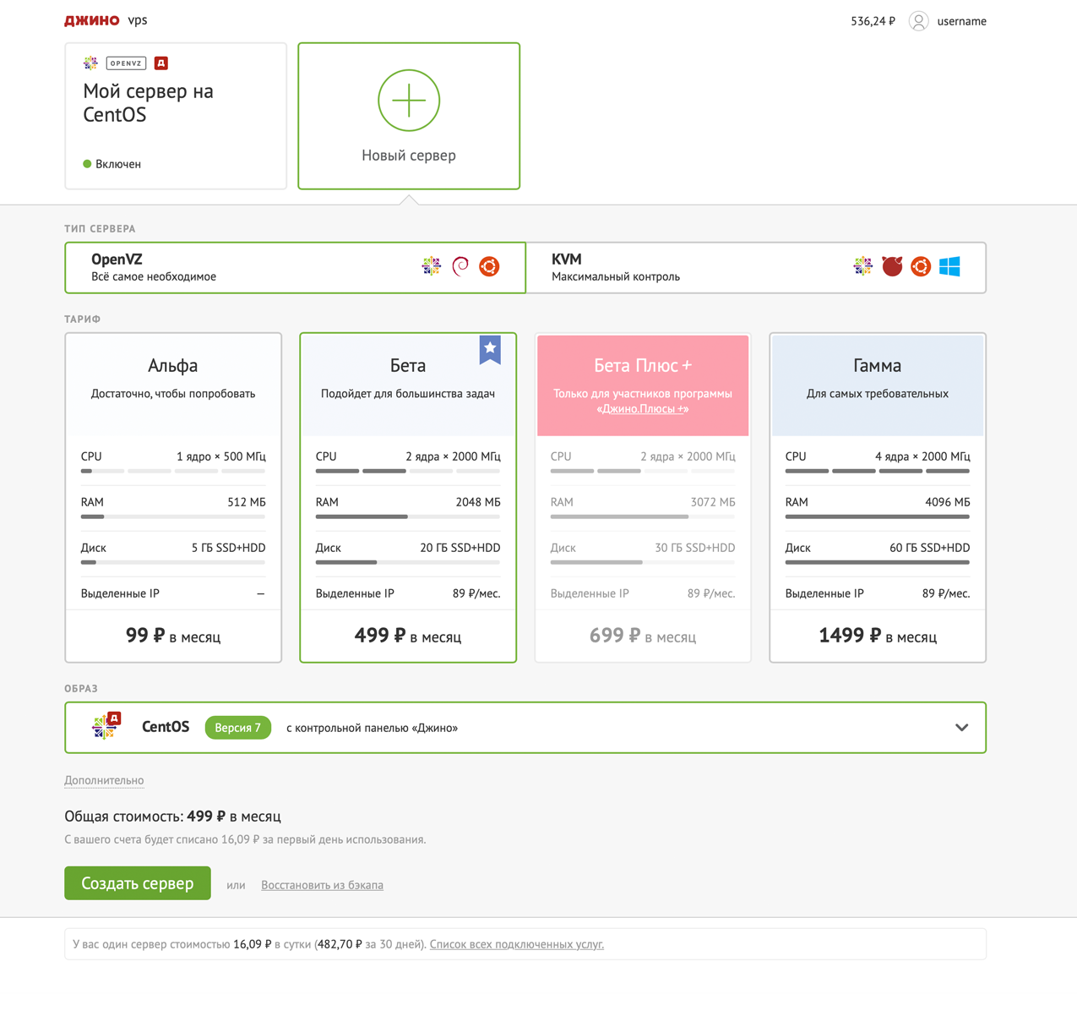Expand the Дополнительно section

tap(104, 780)
